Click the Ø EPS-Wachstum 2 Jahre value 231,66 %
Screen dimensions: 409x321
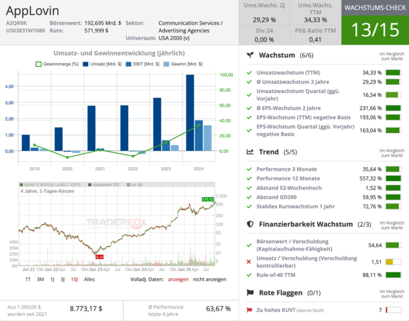coord(370,108)
